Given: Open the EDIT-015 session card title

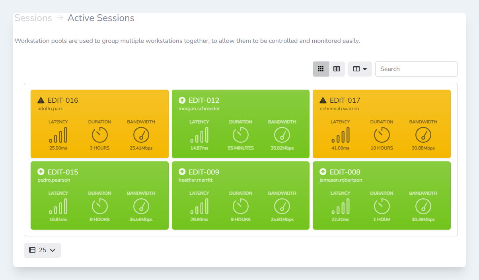Looking at the screenshot, I should 63,172.
